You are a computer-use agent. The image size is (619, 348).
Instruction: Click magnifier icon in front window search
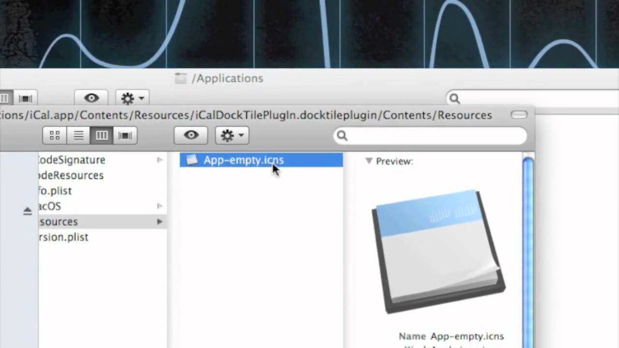(342, 136)
